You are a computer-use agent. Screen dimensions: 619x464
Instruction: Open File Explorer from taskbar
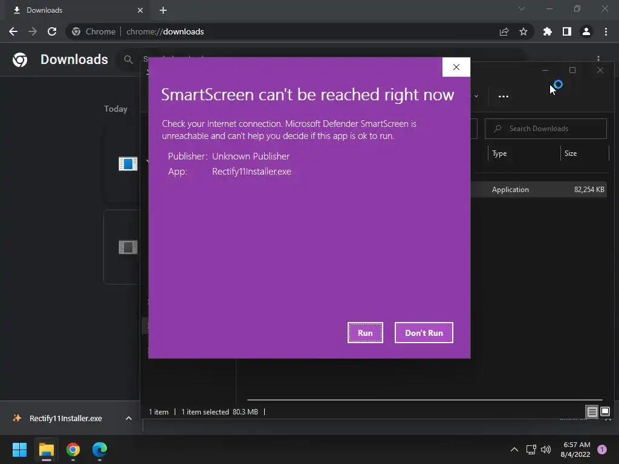pyautogui.click(x=46, y=449)
